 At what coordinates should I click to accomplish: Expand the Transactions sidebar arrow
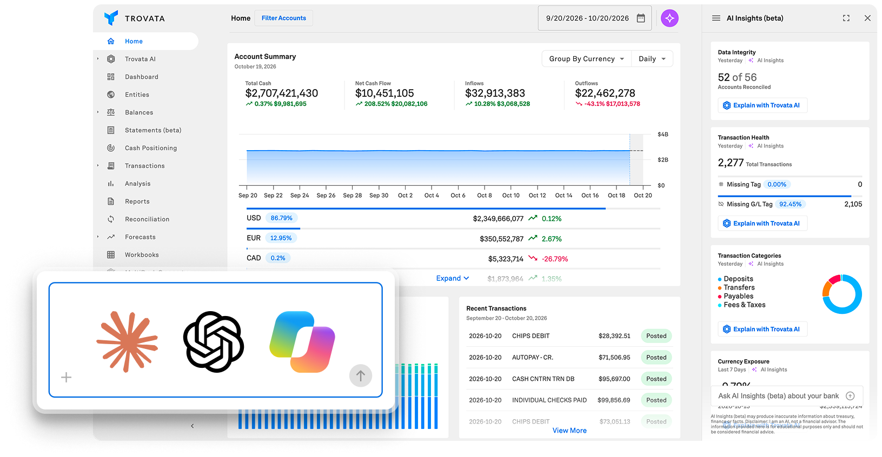click(x=98, y=166)
